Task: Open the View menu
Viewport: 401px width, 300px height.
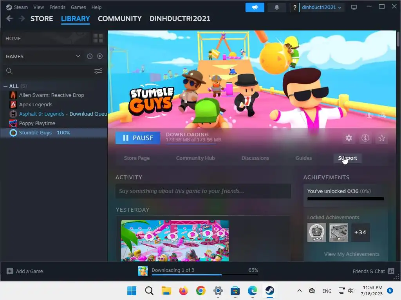Action: [x=38, y=7]
